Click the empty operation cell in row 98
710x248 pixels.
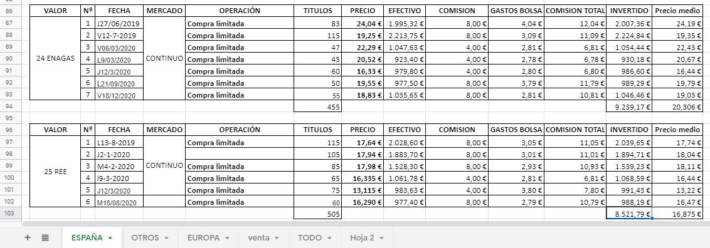239,154
